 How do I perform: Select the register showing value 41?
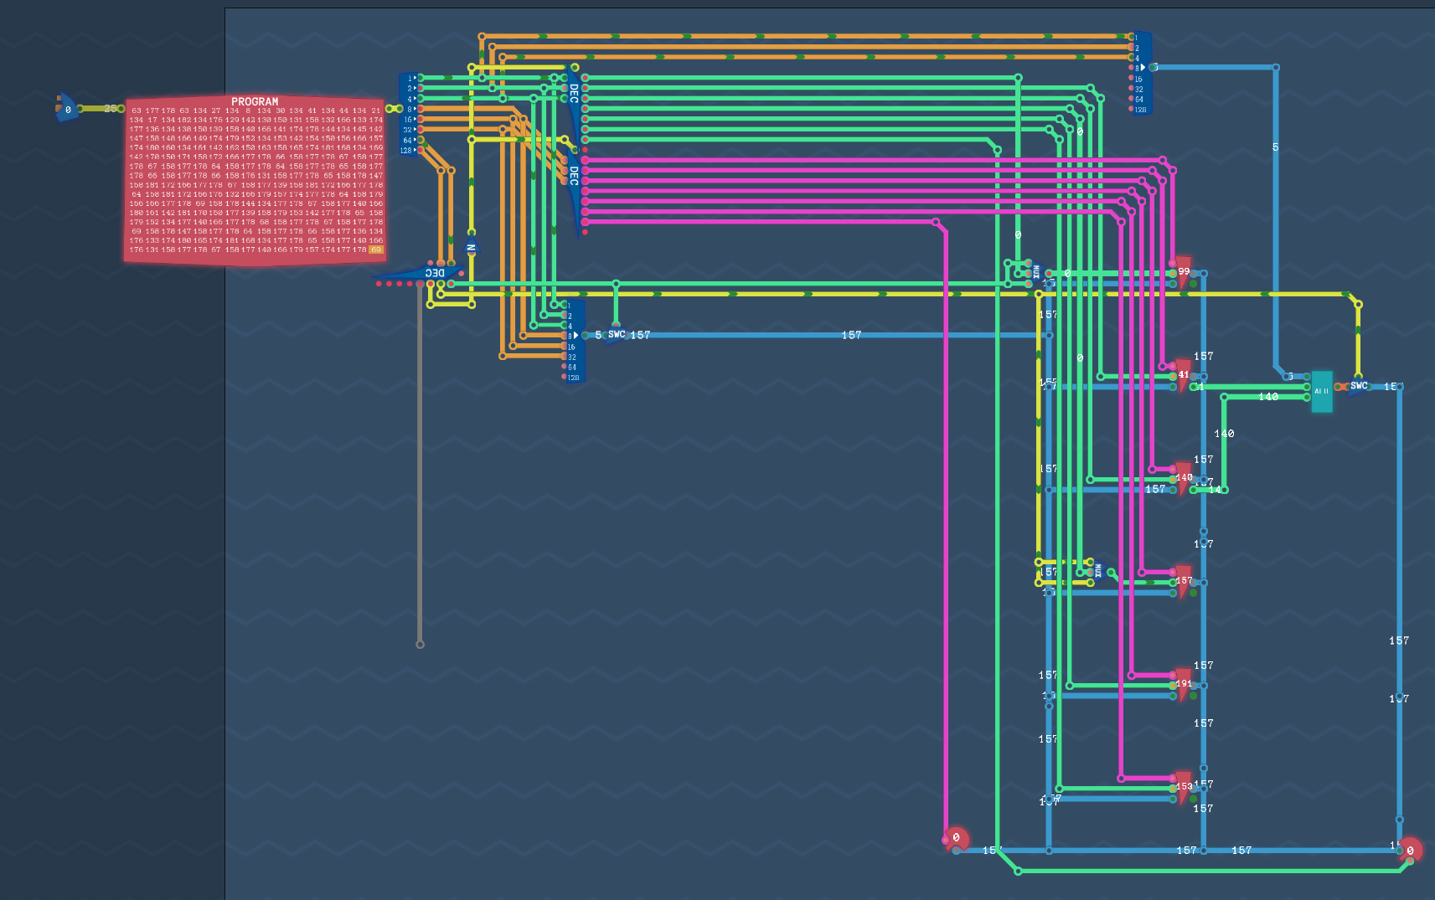click(x=1183, y=375)
